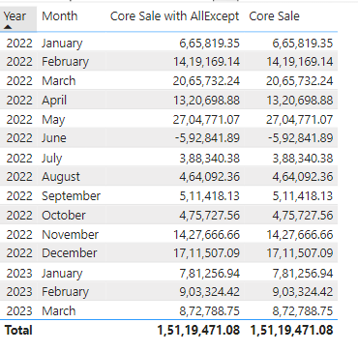Select the 2022 January row month cell
Viewport: 358px width, 352px height.
click(x=62, y=44)
